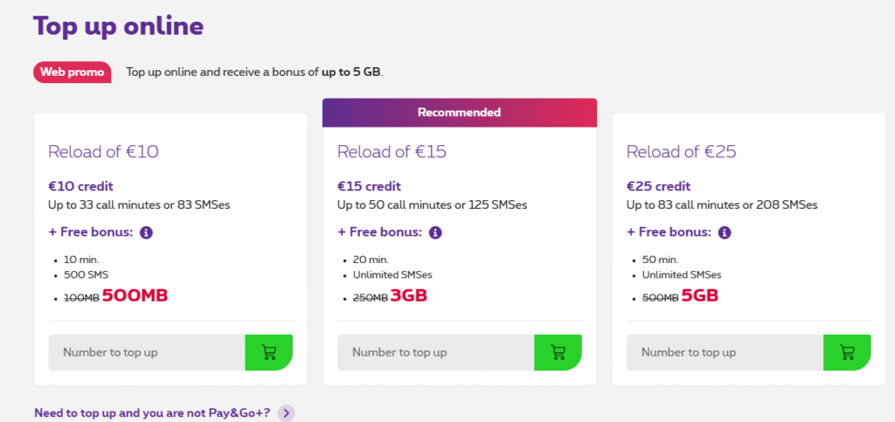
Task: Click the number input in the €25 reload card
Action: [725, 352]
